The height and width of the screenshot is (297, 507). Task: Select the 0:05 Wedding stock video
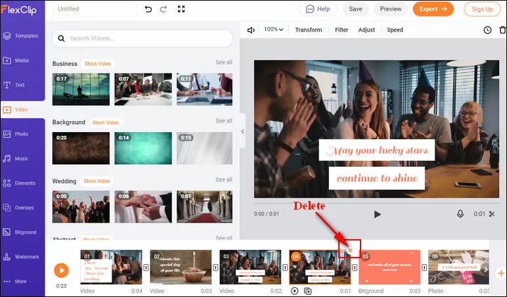(81, 207)
